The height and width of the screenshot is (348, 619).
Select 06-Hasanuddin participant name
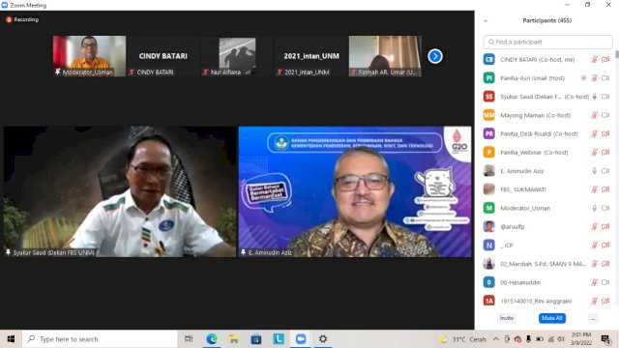[520, 282]
